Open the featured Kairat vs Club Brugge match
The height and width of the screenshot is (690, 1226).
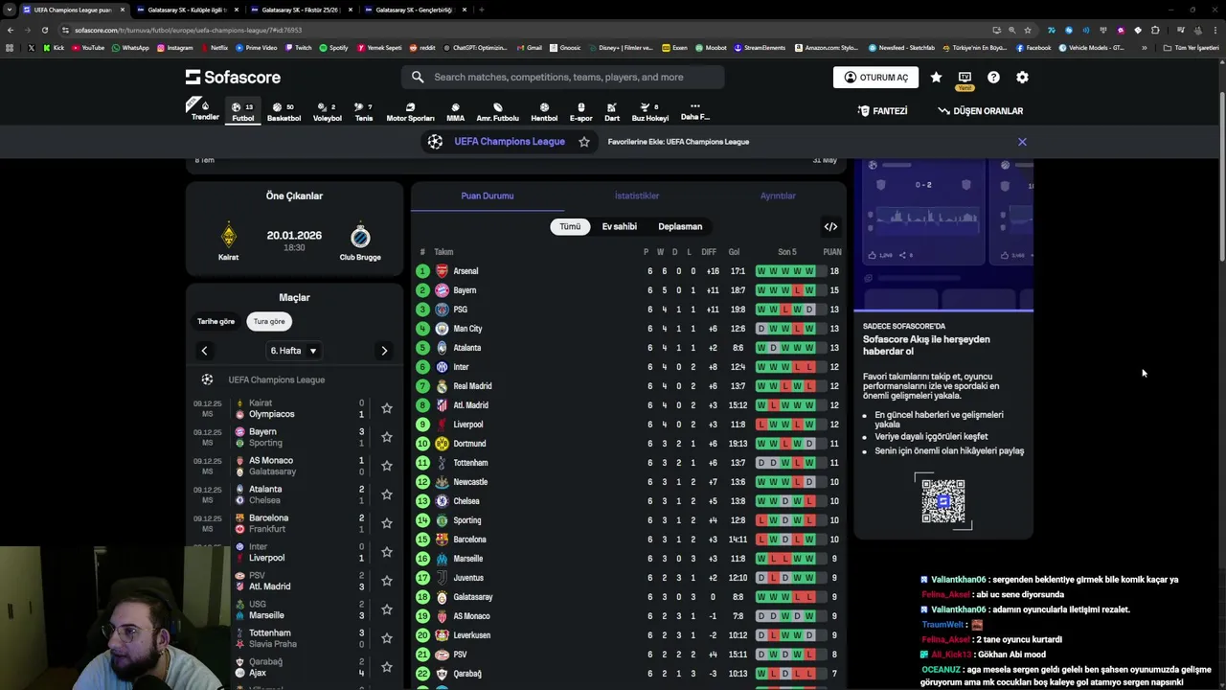[294, 241]
